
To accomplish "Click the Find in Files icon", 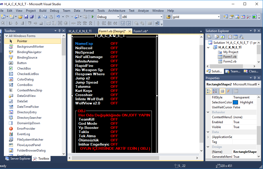I will click(168, 17).
